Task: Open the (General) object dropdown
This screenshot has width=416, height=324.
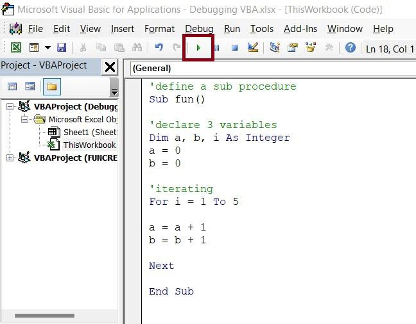Action: pos(273,69)
